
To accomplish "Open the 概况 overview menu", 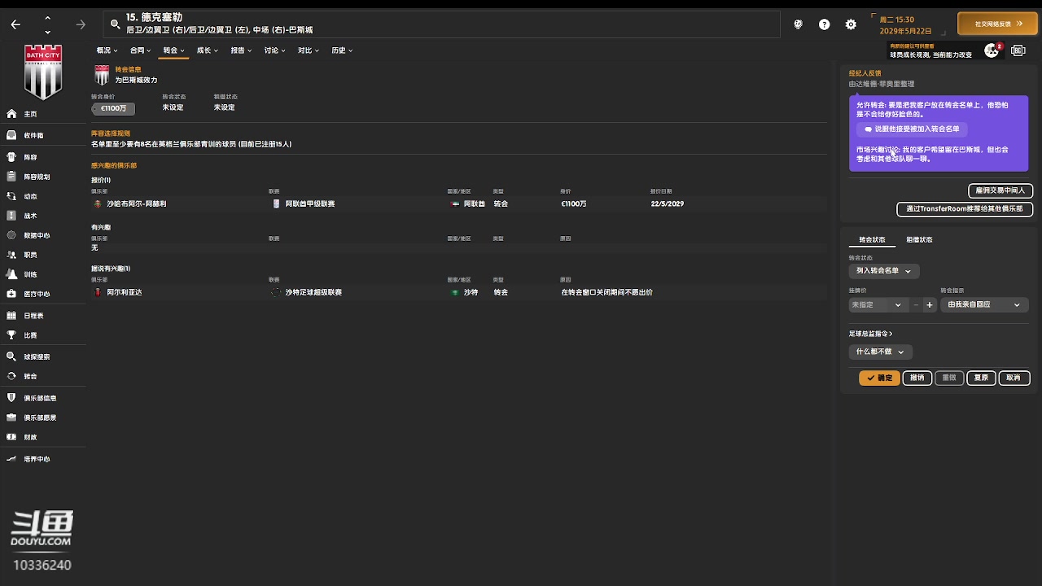I will pos(107,50).
